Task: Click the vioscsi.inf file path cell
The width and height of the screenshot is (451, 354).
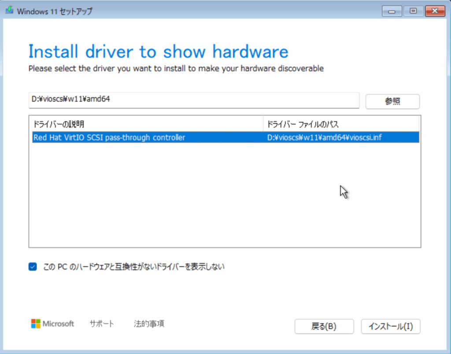Action: click(x=325, y=137)
